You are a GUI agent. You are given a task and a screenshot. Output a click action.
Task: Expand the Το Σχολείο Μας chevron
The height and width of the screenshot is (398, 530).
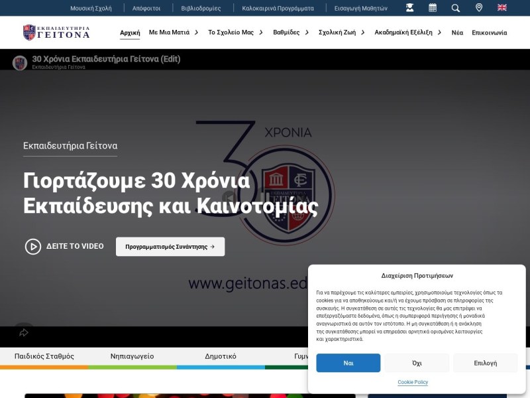tap(261, 33)
